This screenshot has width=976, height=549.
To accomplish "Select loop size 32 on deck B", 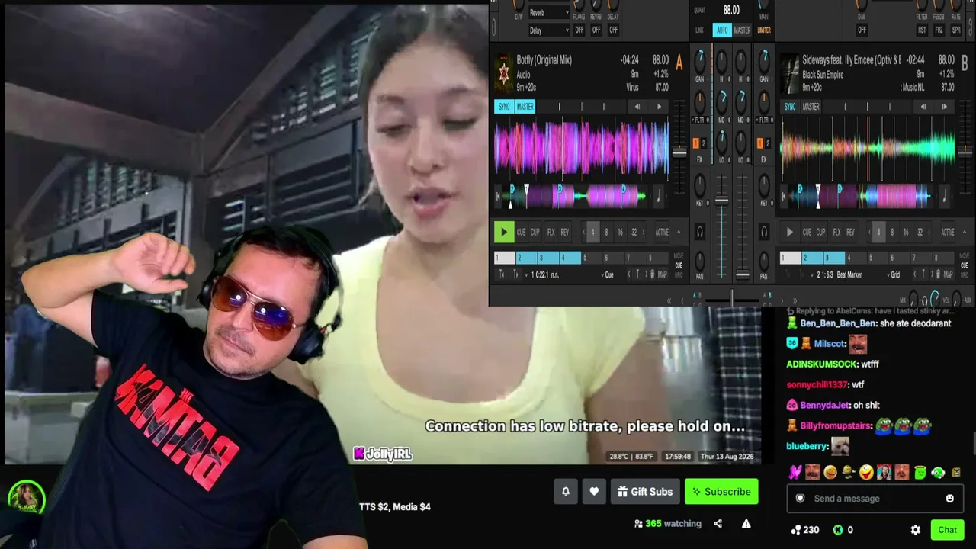I will pyautogui.click(x=920, y=233).
